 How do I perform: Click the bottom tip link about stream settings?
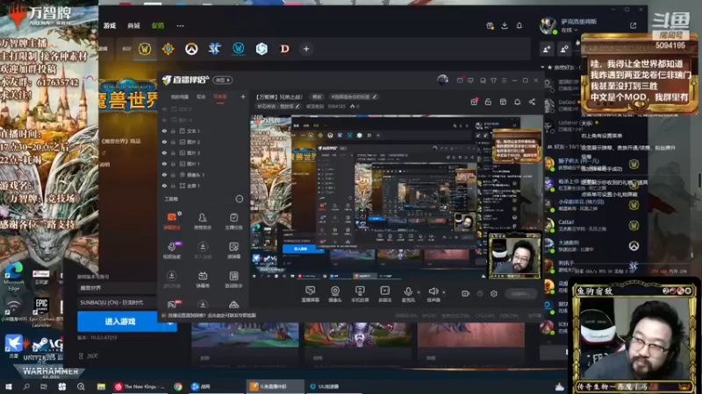pyautogui.click(x=211, y=315)
